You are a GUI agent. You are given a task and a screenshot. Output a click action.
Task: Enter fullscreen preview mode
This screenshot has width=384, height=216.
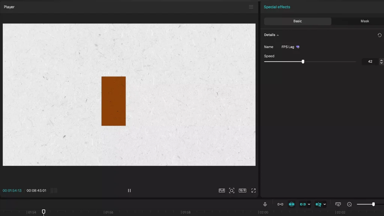click(253, 190)
